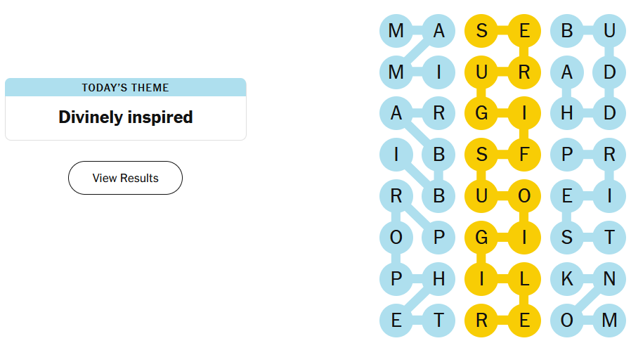Click the yellow S in the top row
The height and width of the screenshot is (355, 631).
click(x=481, y=30)
